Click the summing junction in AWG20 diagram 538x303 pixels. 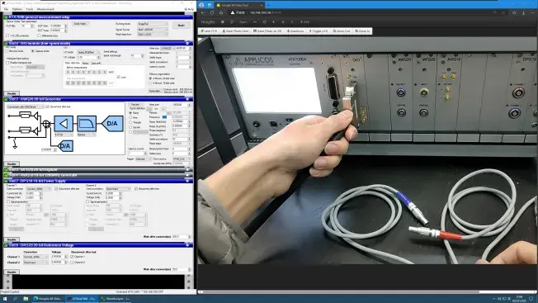[46, 124]
